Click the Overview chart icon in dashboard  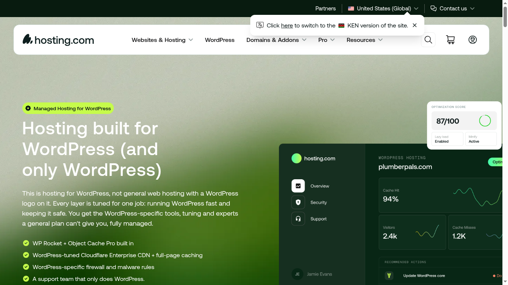pos(298,186)
